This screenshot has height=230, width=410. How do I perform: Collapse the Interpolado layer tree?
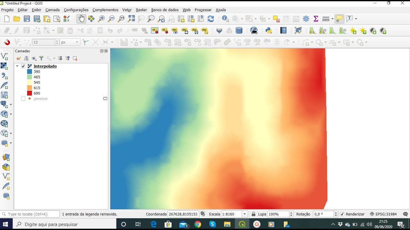[x=17, y=66]
